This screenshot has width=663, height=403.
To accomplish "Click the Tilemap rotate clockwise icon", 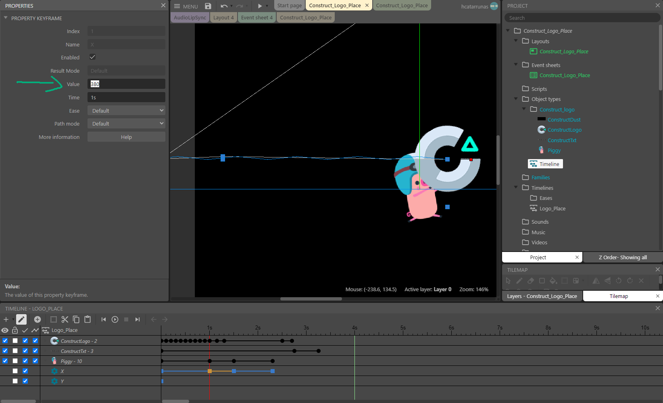I will point(630,281).
